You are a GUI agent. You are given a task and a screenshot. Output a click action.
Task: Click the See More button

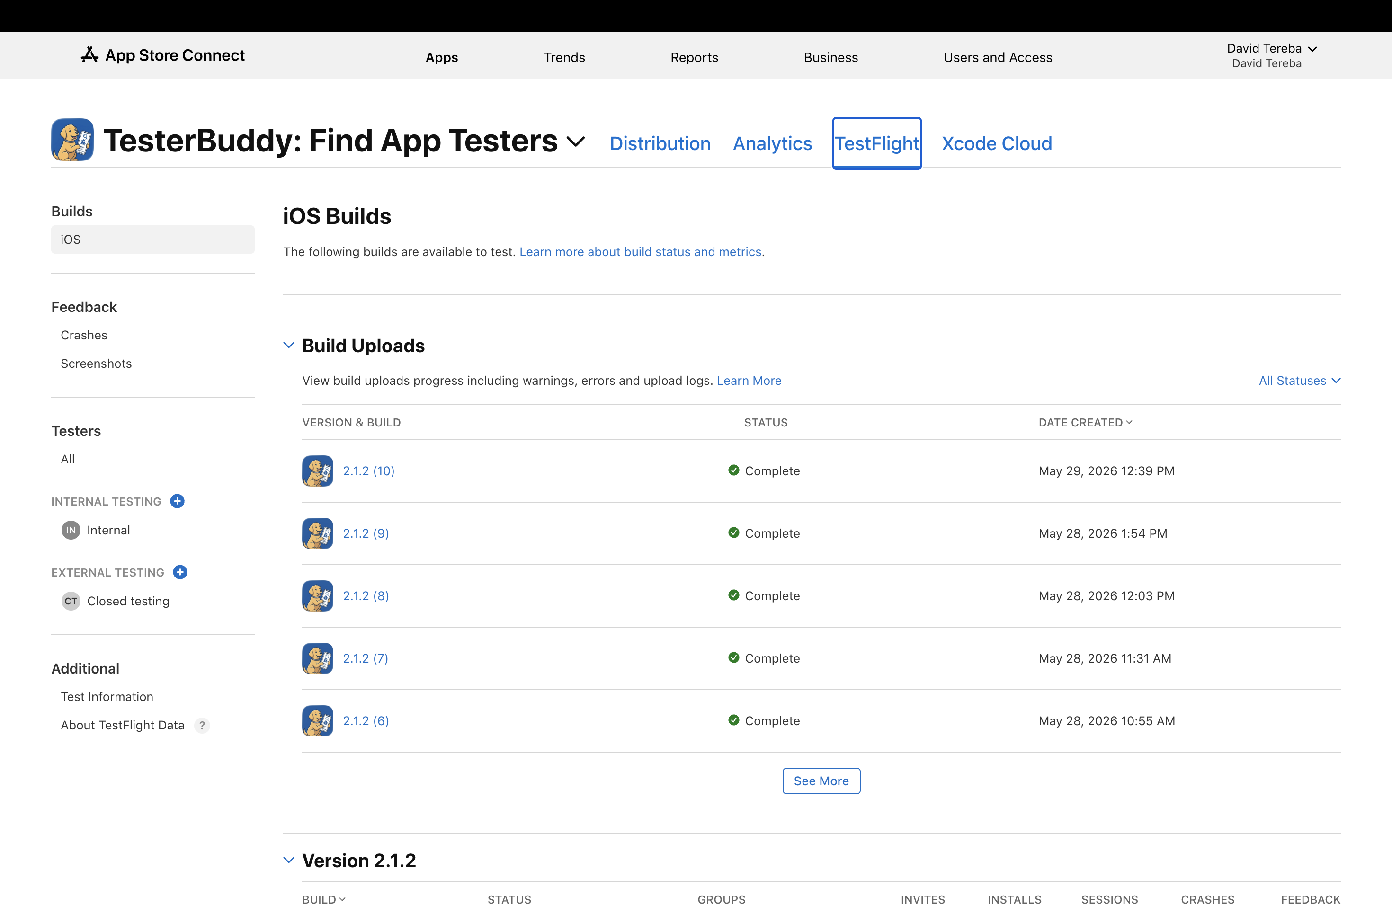click(x=821, y=781)
